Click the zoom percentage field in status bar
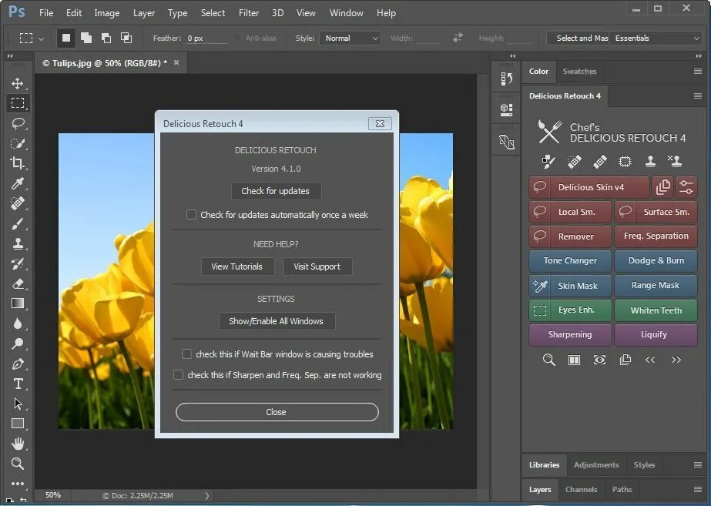Viewport: 711px width, 506px height. 53,495
